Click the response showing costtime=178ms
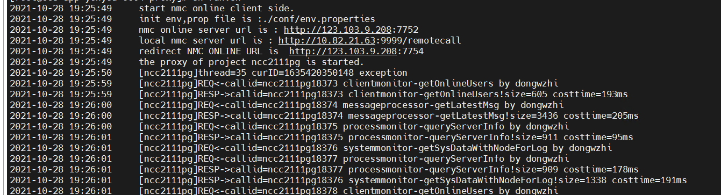Viewport: 721px width, 195px height. (389, 169)
